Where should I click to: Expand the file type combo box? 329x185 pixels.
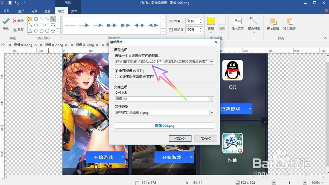212,113
